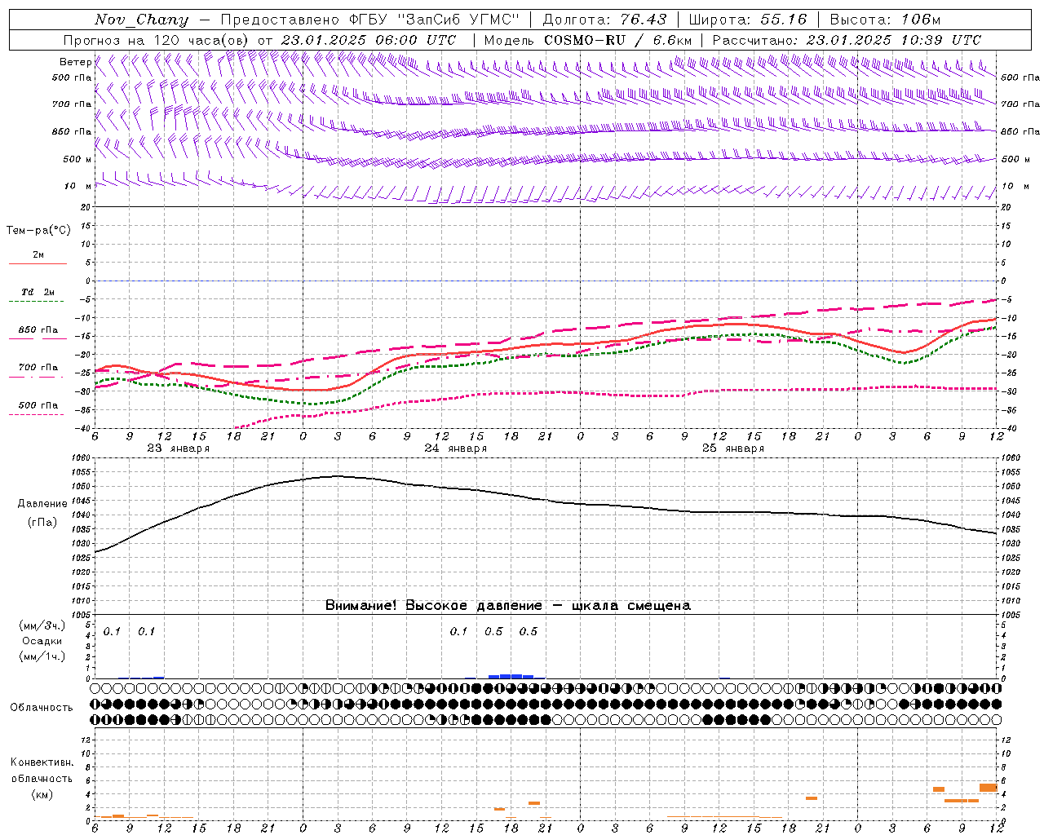Click the pink dotted legend line under 500 гПа
The height and width of the screenshot is (835, 1044).
tap(38, 414)
